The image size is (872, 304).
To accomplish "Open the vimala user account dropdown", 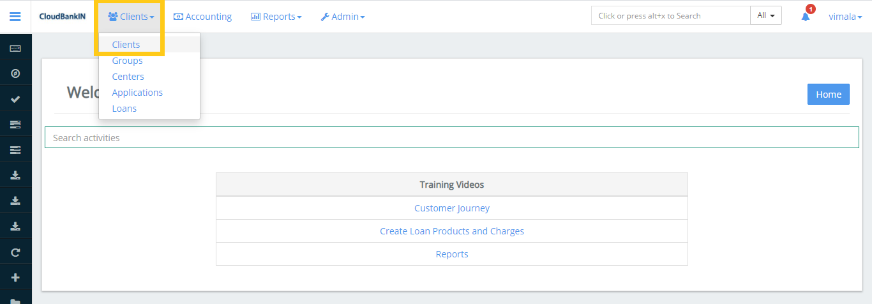I will (x=845, y=17).
